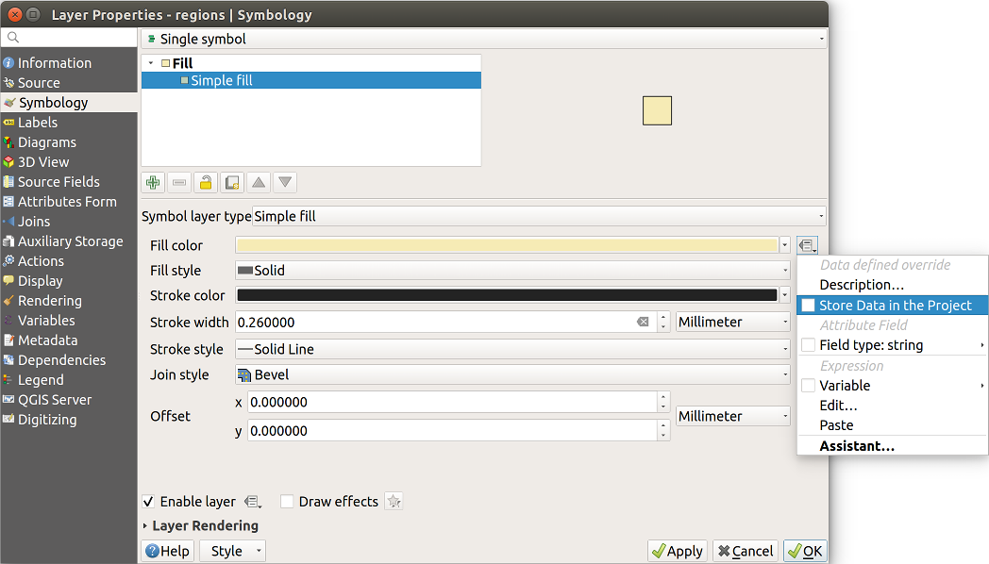Clear the Stroke width value
989x564 pixels.
pyautogui.click(x=643, y=323)
